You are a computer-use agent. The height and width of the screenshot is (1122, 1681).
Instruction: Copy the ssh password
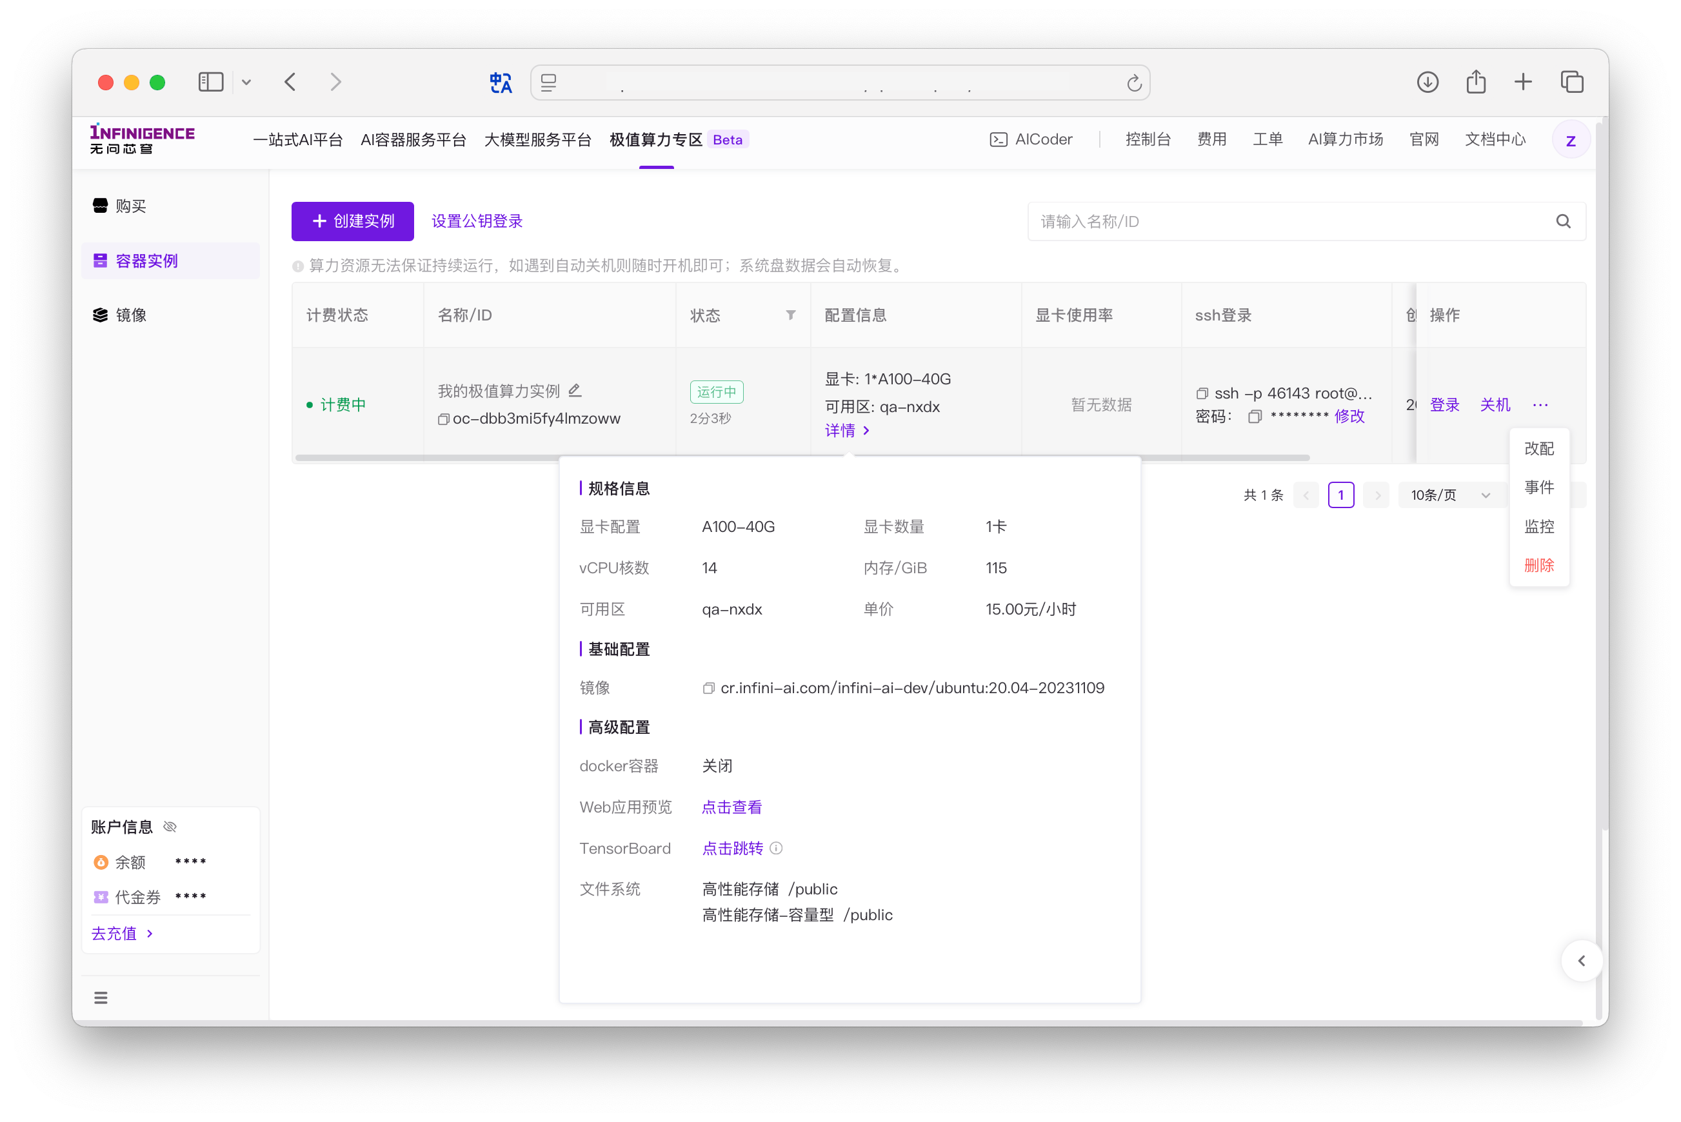click(x=1254, y=417)
